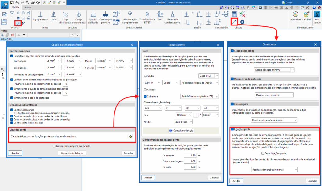Image resolution: width=322 pixels, height=191 pixels.
Task: Click the Valores de instalação button
Action: 72,153
